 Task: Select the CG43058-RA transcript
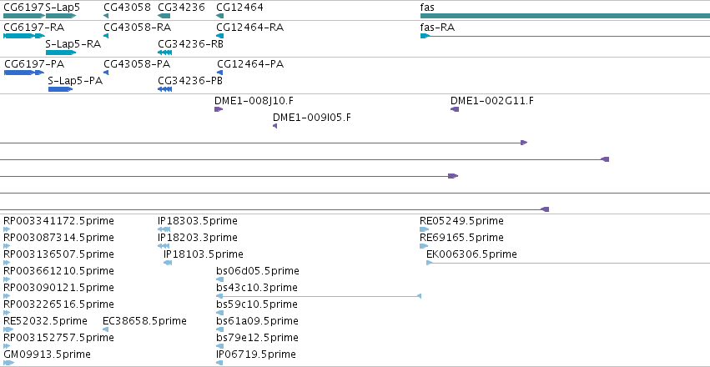point(106,36)
